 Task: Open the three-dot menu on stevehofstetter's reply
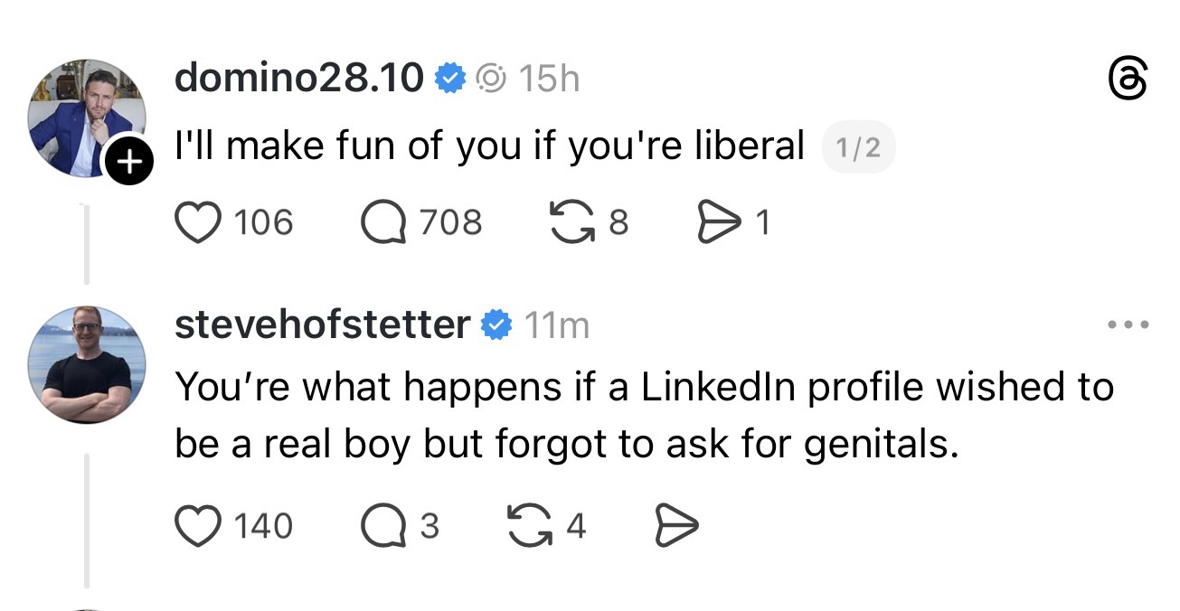pos(1128,324)
